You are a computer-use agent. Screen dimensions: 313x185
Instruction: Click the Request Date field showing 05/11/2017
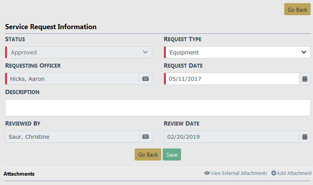(233, 79)
